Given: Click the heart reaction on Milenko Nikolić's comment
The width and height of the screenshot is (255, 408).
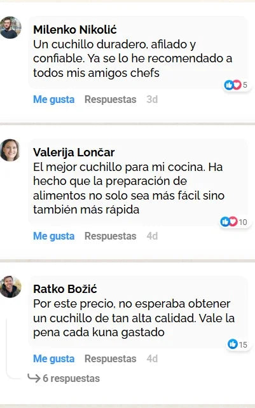Looking at the screenshot, I should [x=237, y=85].
